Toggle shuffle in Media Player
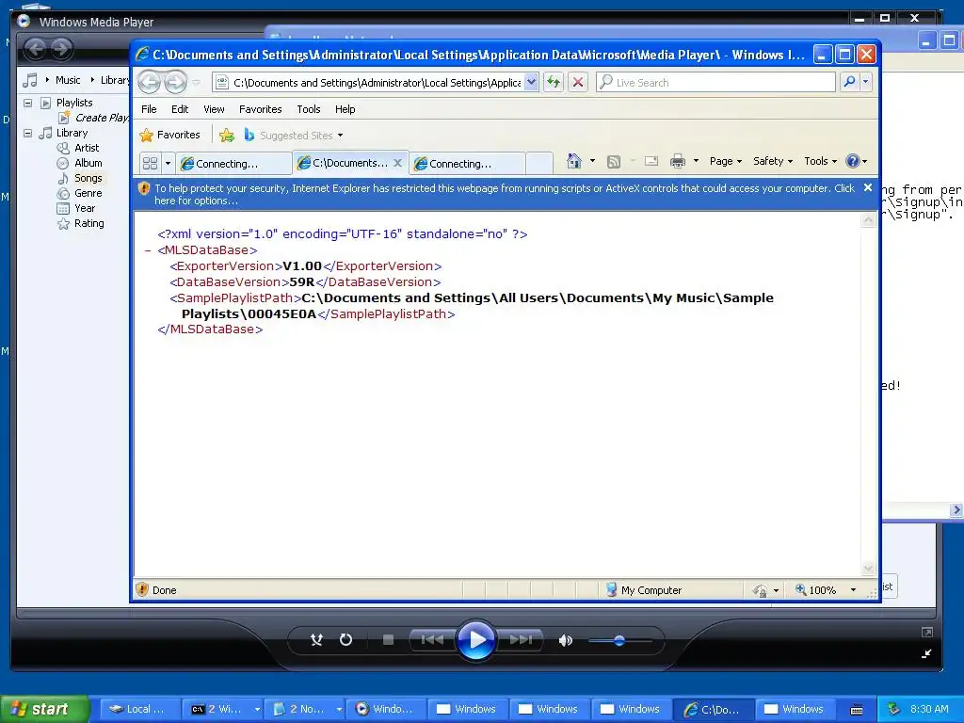964x723 pixels. point(316,640)
